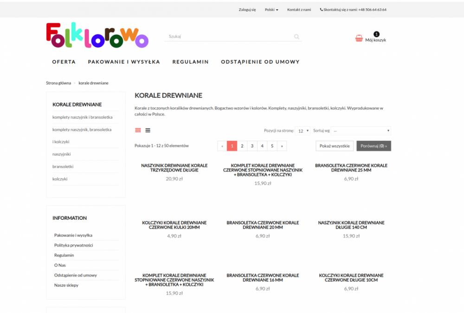View cart item count badge
Screen dimensions: 464x313
pyautogui.click(x=376, y=34)
